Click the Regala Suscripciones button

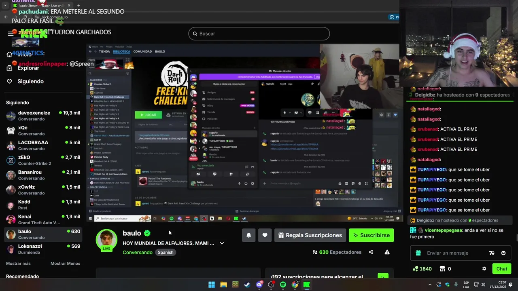(x=310, y=235)
